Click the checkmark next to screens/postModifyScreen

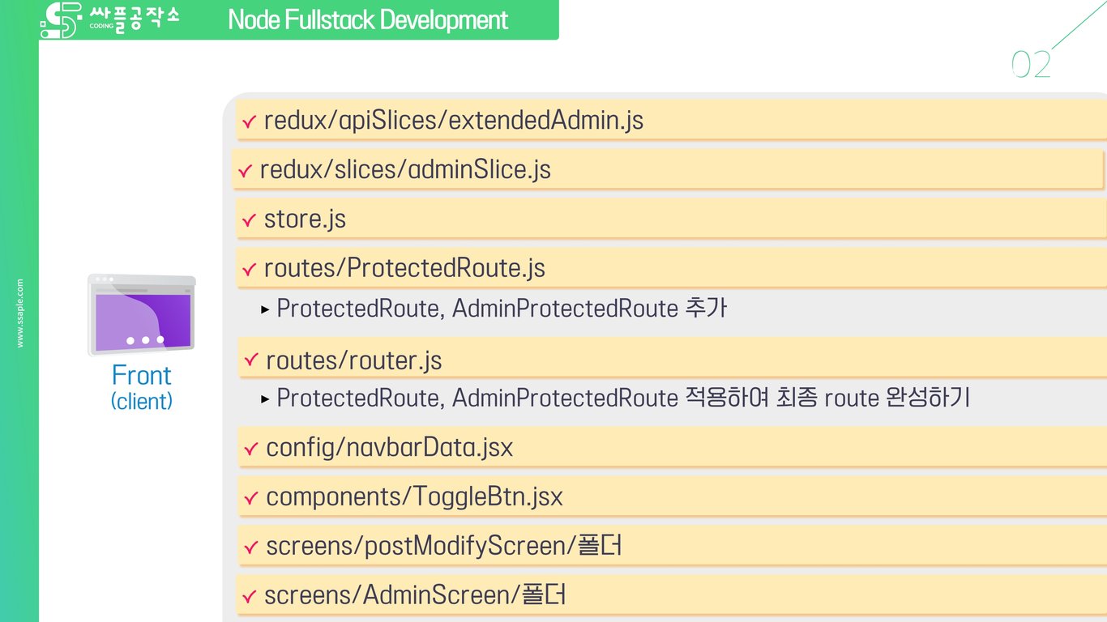[250, 547]
